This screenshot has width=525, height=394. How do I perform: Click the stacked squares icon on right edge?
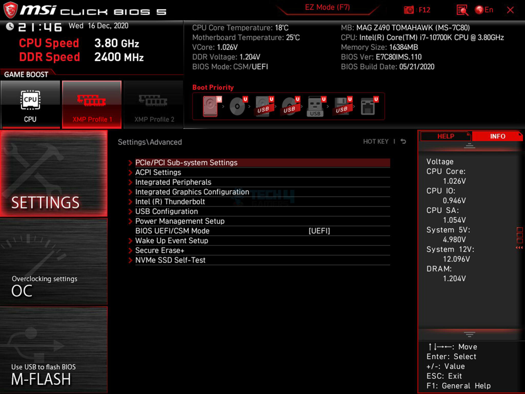coord(520,235)
